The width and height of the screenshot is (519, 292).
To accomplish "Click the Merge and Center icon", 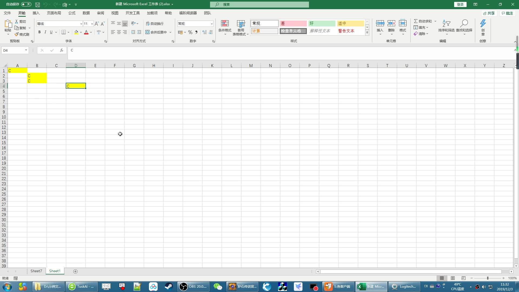I will tap(148, 32).
